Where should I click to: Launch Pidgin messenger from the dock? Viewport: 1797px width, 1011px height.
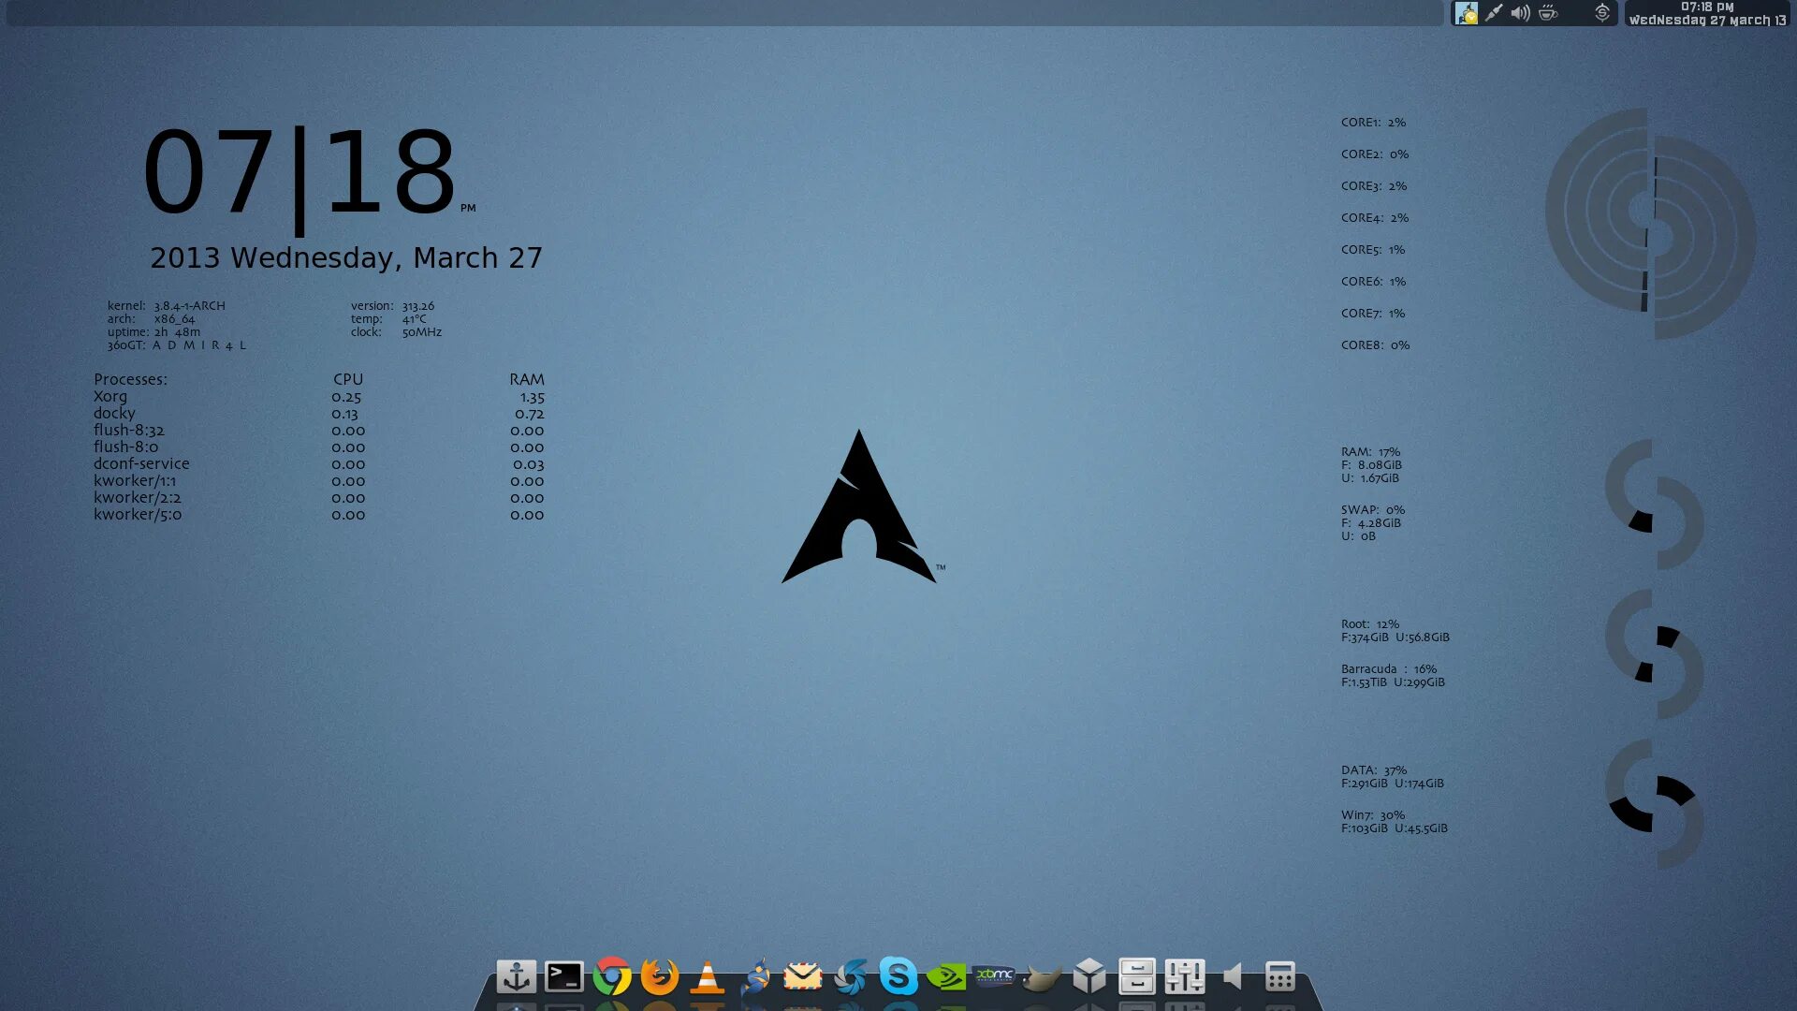755,976
